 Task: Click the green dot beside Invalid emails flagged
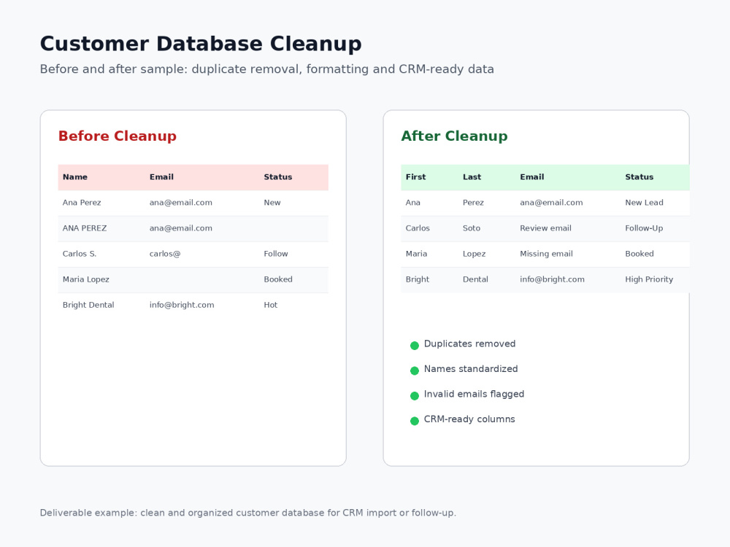[415, 395]
